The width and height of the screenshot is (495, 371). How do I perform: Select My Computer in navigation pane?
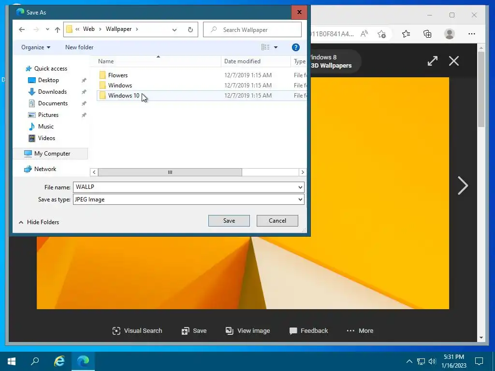[52, 154]
